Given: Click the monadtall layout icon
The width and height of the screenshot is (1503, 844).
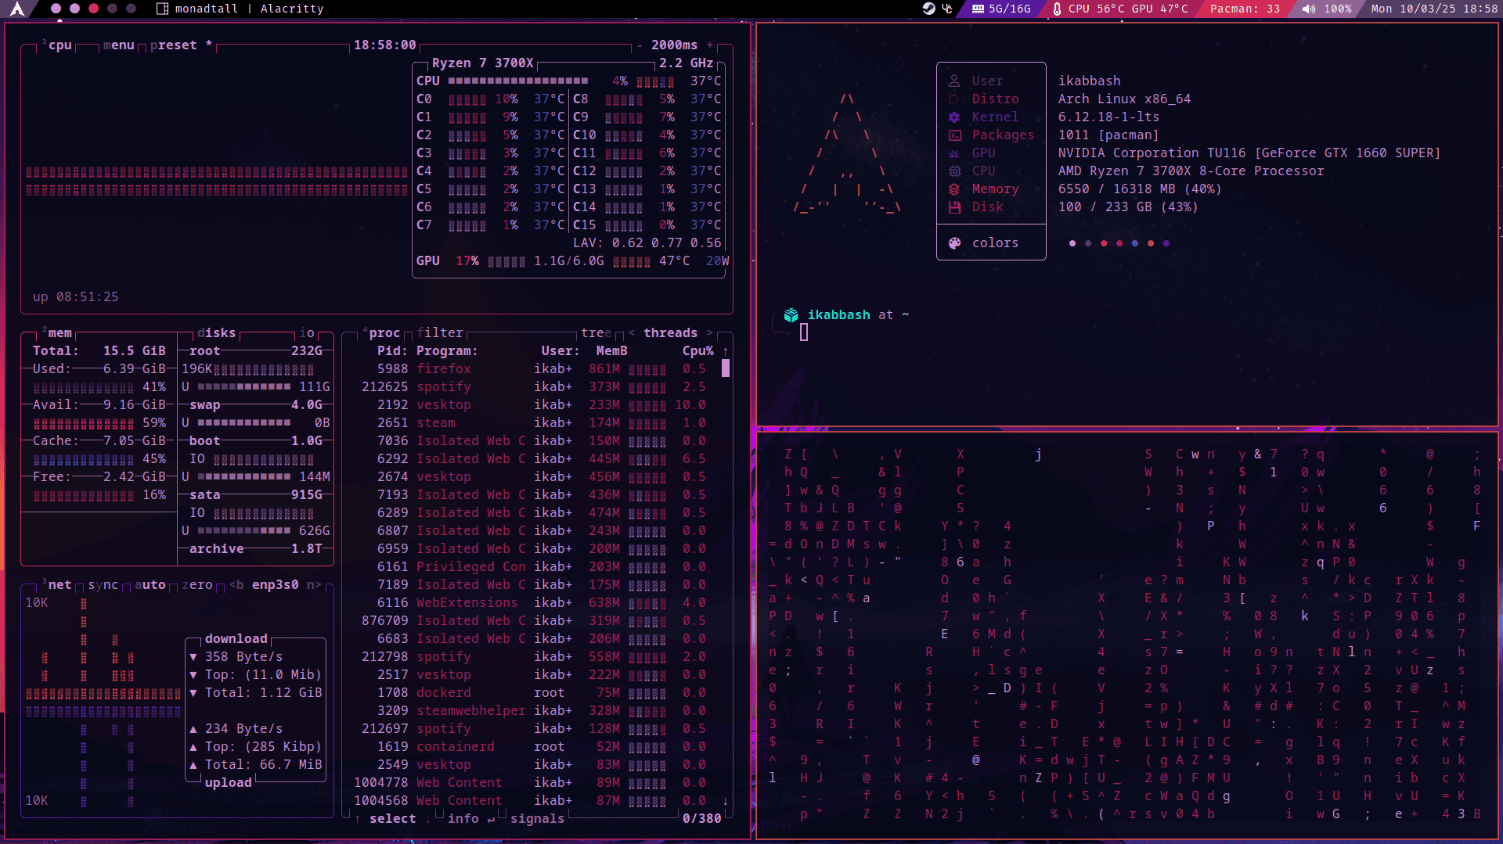Looking at the screenshot, I should pyautogui.click(x=162, y=9).
